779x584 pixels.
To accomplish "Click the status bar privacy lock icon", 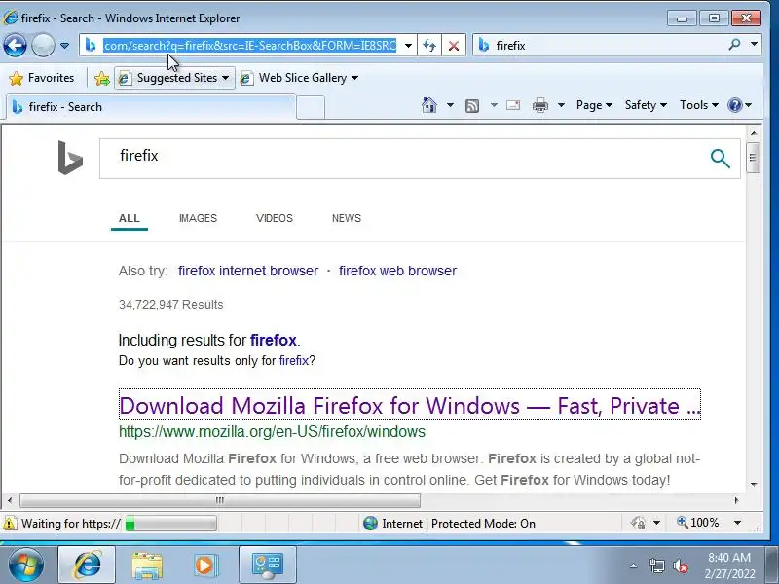I will coord(639,523).
